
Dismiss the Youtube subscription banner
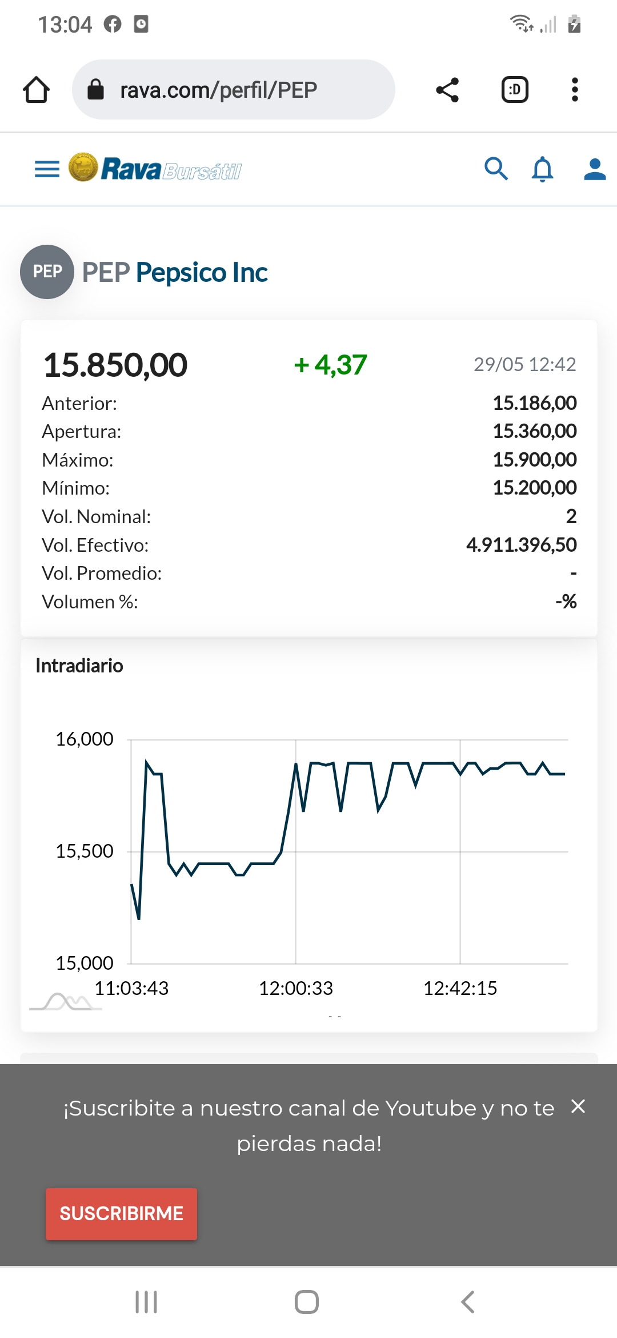(x=578, y=1106)
